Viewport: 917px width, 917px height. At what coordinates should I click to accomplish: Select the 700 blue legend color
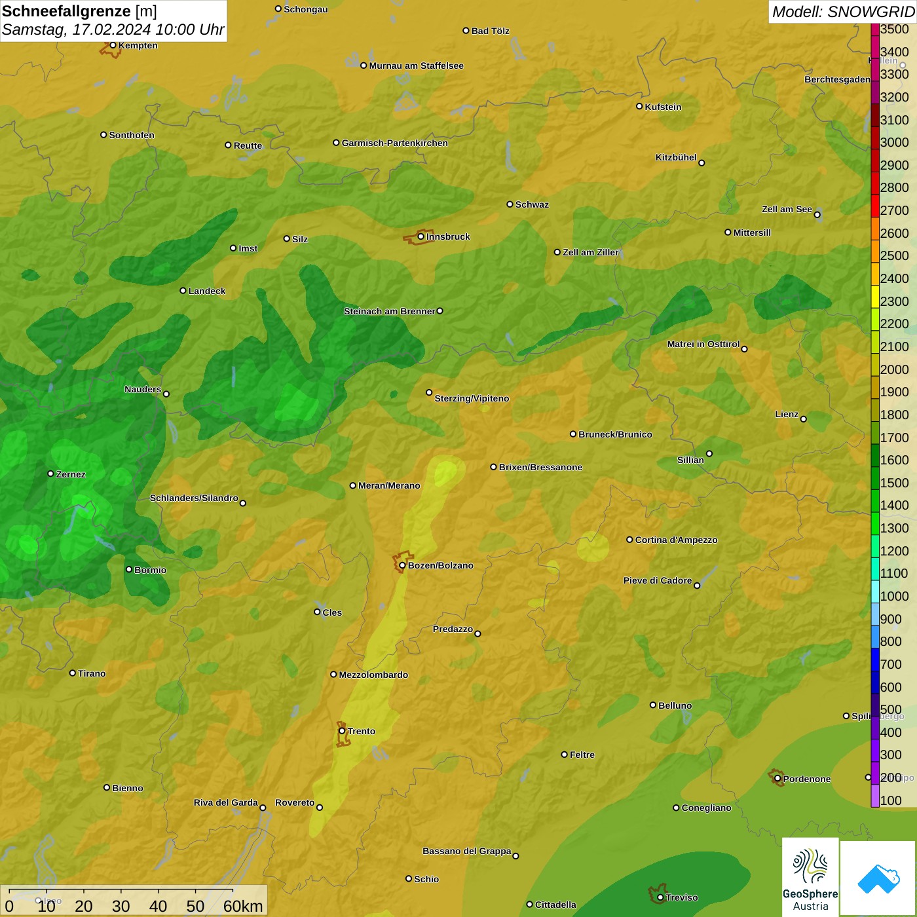pos(875,665)
